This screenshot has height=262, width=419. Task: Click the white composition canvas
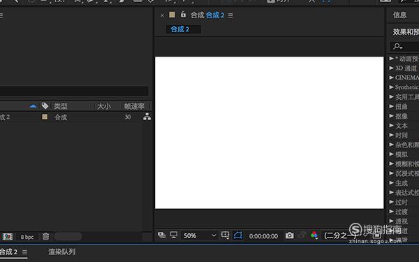click(x=270, y=133)
